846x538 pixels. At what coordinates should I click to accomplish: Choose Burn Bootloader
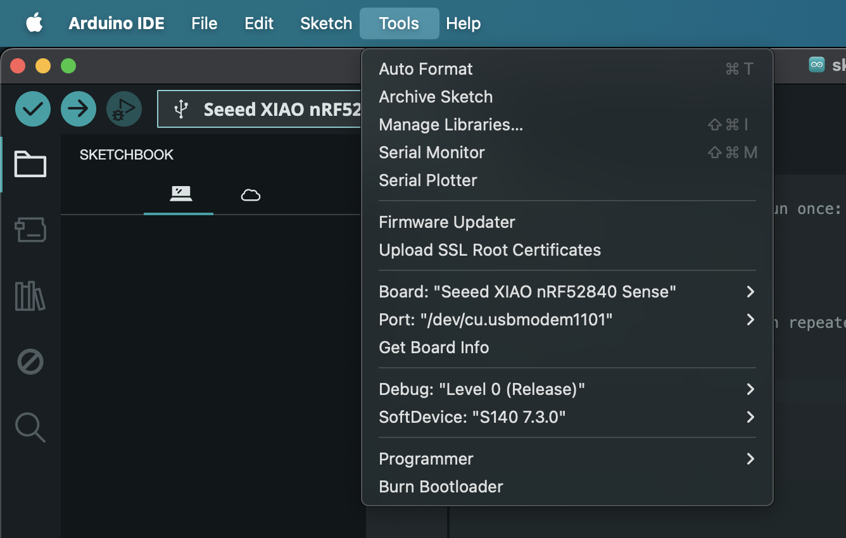coord(567,487)
